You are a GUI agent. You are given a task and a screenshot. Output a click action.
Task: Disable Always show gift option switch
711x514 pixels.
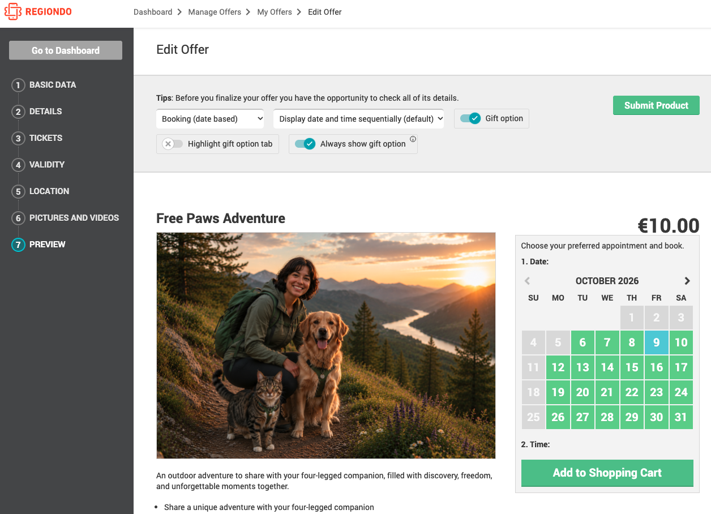click(x=305, y=144)
